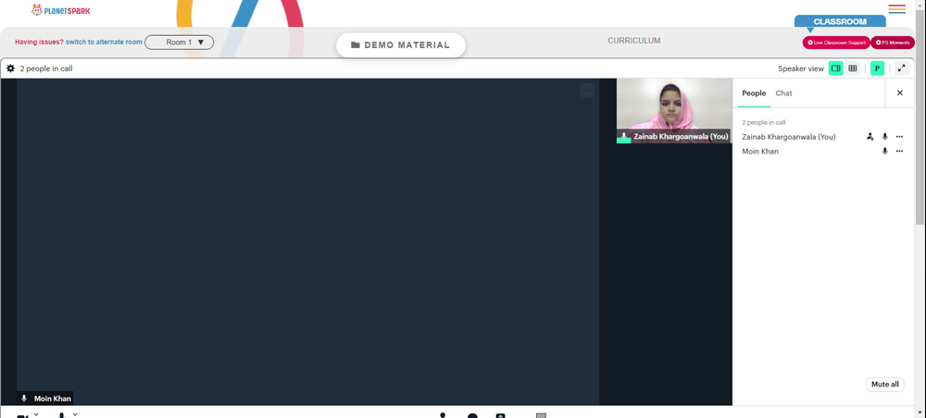Switch to speaker view layout

click(835, 68)
